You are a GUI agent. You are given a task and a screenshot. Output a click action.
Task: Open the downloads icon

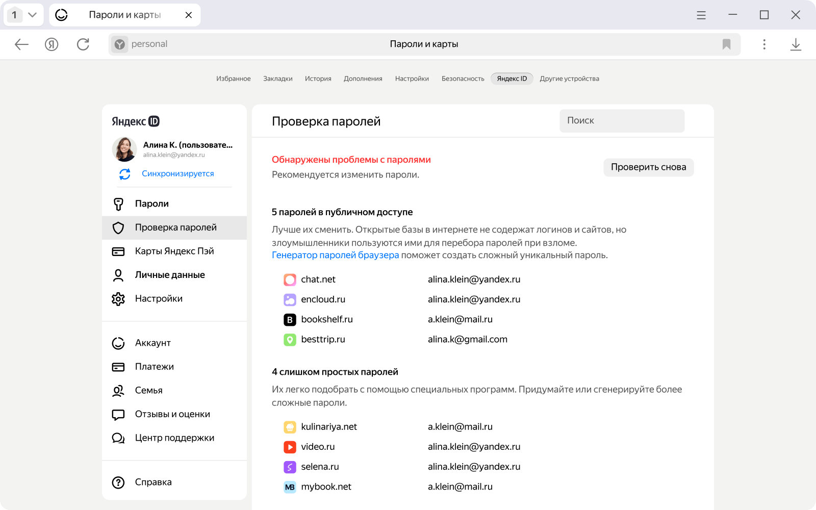(796, 44)
